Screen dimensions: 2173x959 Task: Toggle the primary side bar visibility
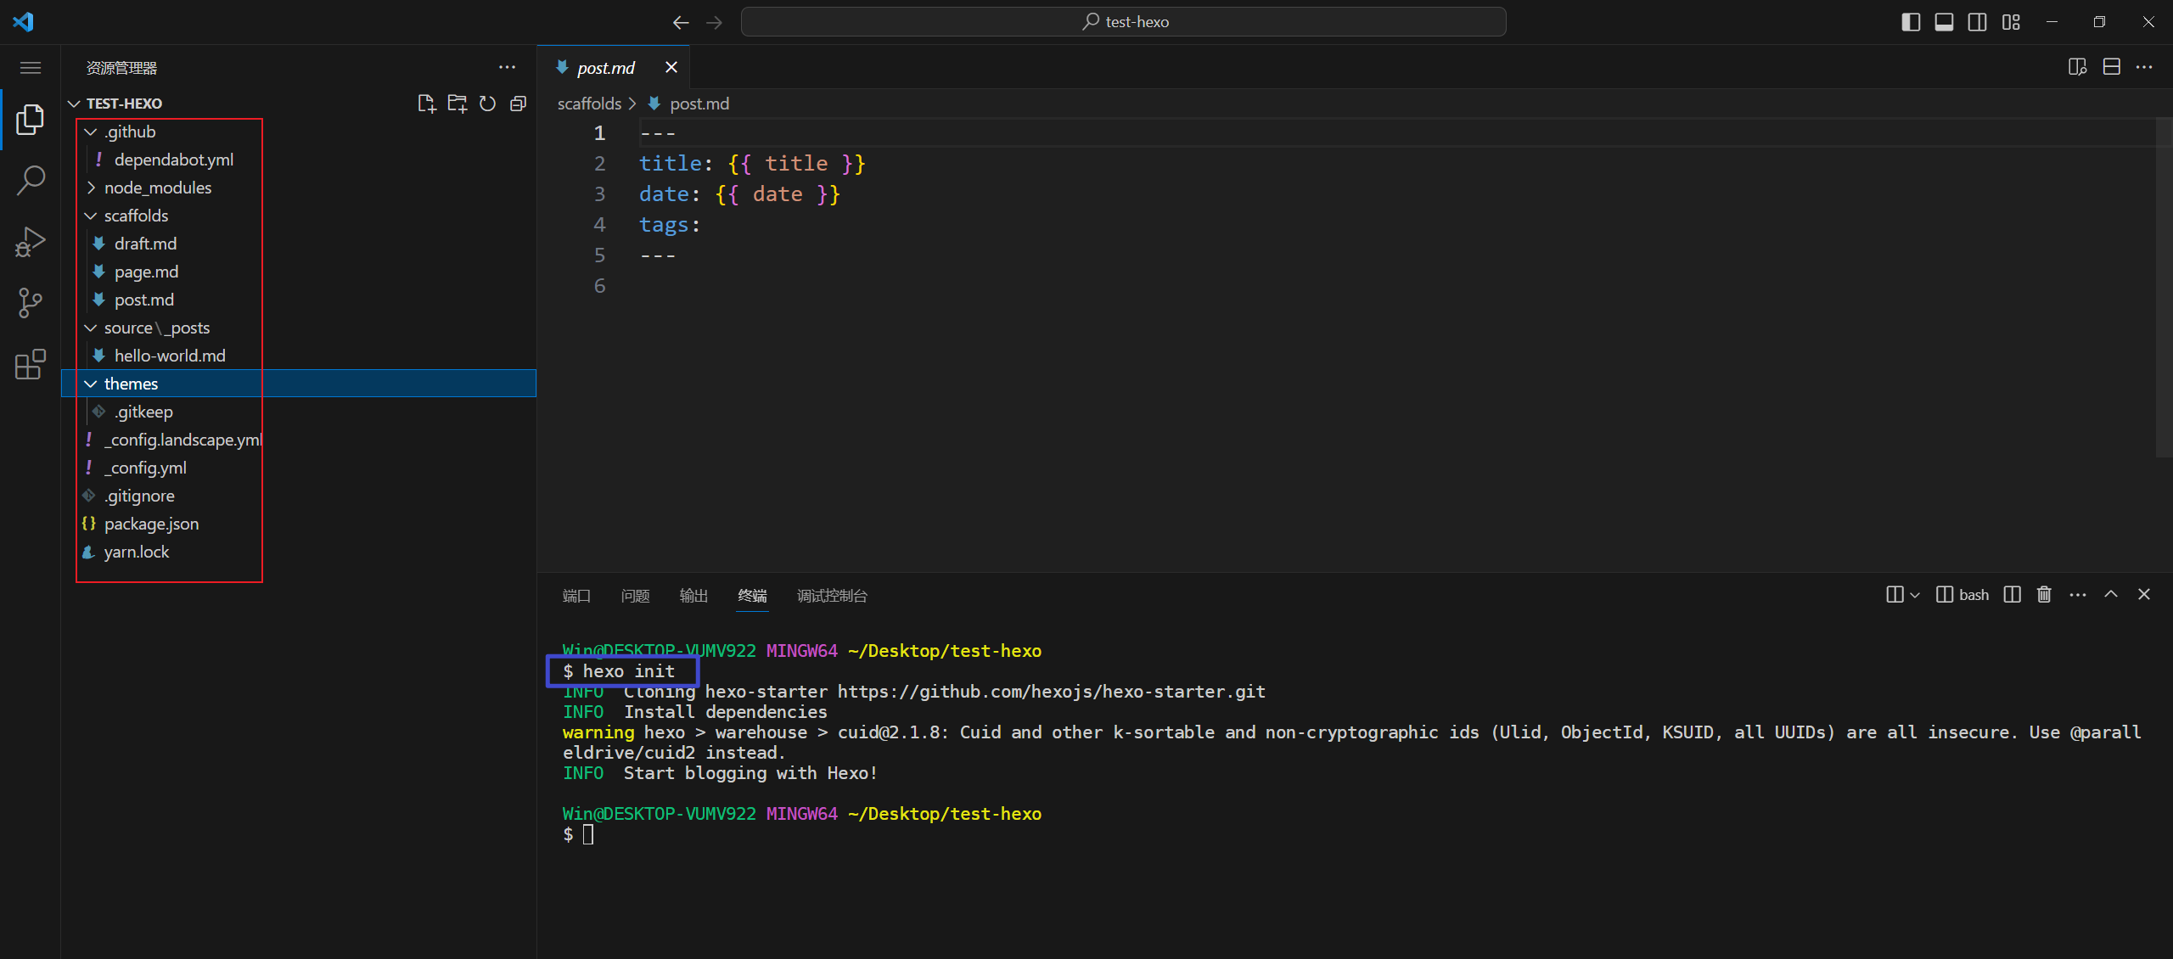1911,22
